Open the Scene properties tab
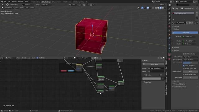This screenshot has height=112, width=199. click(x=169, y=23)
